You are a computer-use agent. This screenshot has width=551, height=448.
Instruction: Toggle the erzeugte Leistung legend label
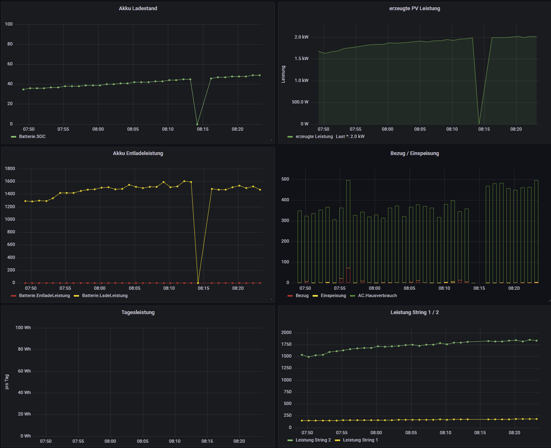pyautogui.click(x=314, y=137)
